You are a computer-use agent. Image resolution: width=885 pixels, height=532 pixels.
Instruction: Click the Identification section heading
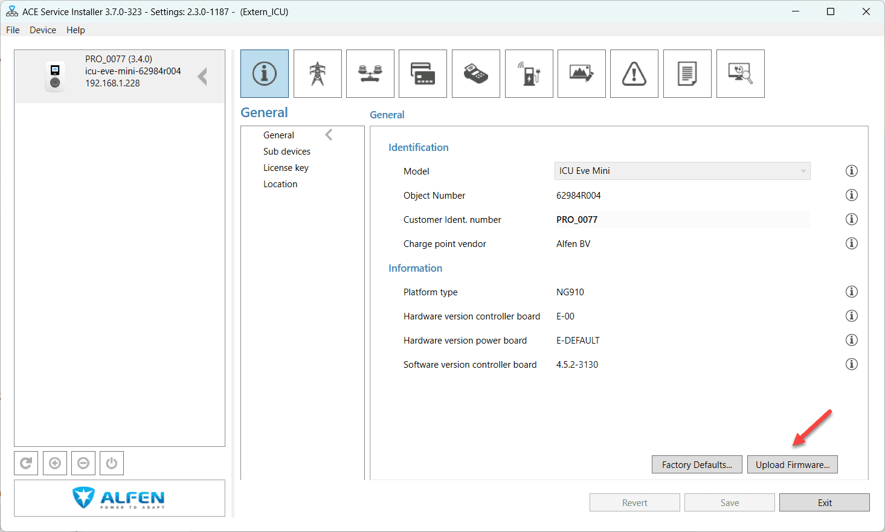click(x=419, y=147)
